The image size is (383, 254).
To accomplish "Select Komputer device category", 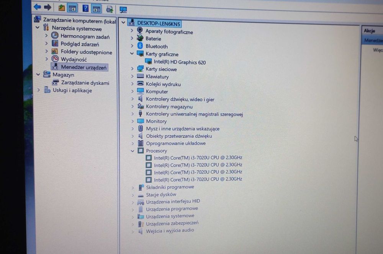I will coord(157,91).
